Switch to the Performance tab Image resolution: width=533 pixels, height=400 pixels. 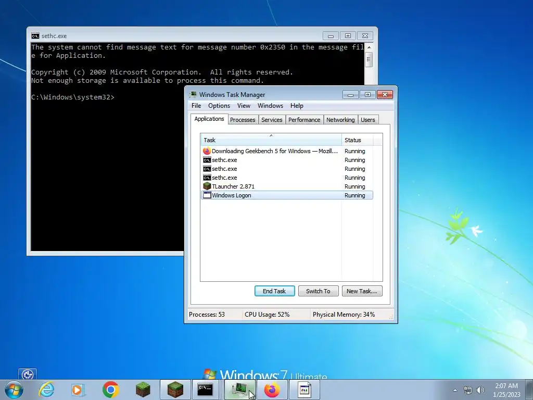coord(304,120)
